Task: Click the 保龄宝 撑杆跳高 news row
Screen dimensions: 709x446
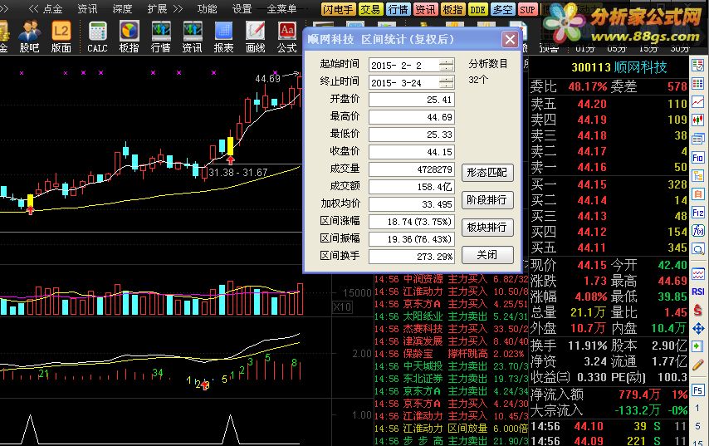Action: point(451,354)
